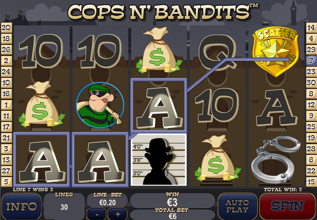Click the Lines count field showing 30

click(64, 206)
